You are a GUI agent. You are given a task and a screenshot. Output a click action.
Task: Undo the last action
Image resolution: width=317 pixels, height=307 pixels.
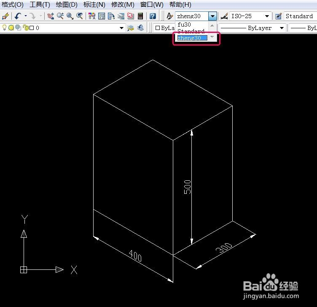click(18, 16)
